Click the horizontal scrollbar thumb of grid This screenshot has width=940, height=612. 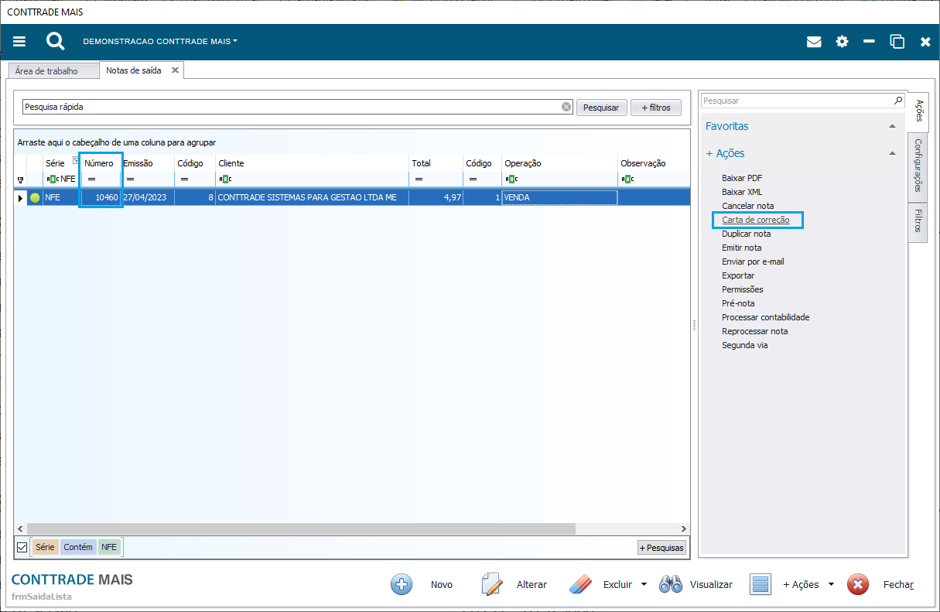(x=300, y=528)
